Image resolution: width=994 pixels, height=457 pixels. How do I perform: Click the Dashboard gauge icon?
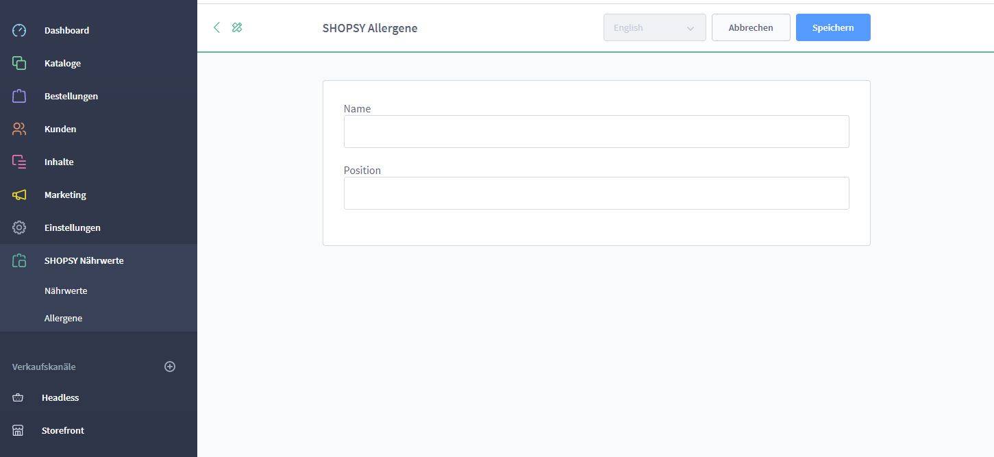tap(19, 30)
